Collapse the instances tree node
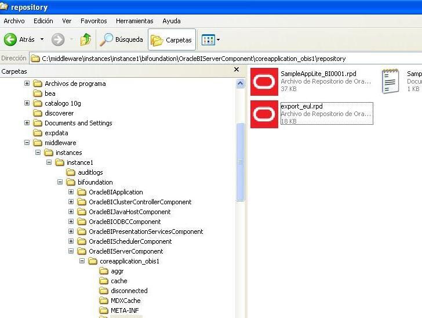 [x=38, y=153]
